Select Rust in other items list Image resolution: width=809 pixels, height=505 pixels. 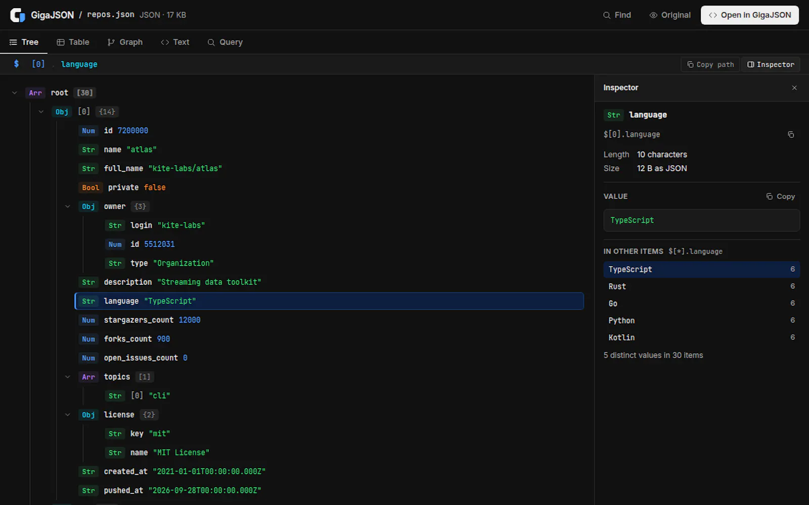(x=701, y=287)
